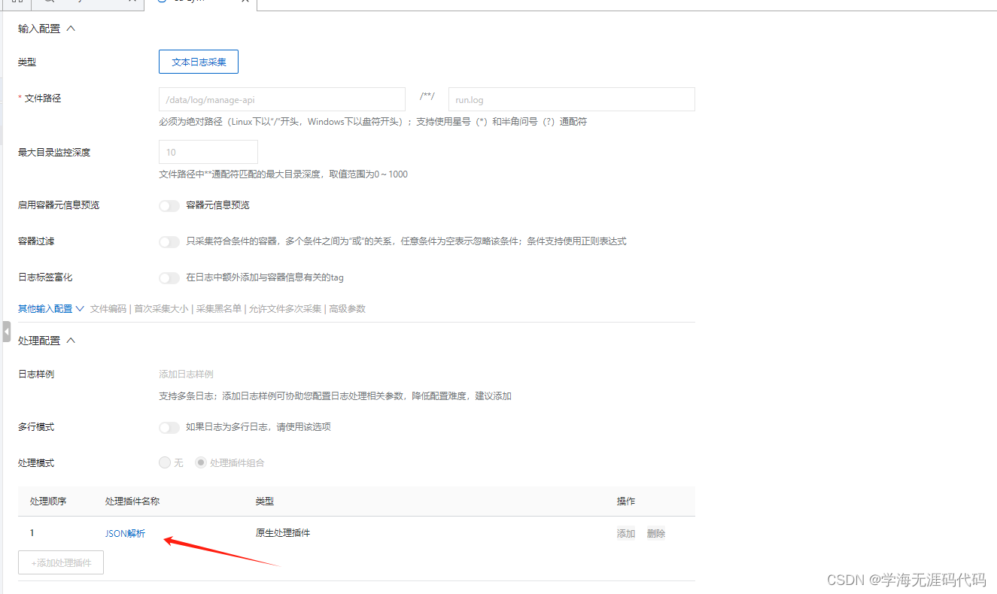Edit the 最大目录监控深度 value field

[x=208, y=152]
